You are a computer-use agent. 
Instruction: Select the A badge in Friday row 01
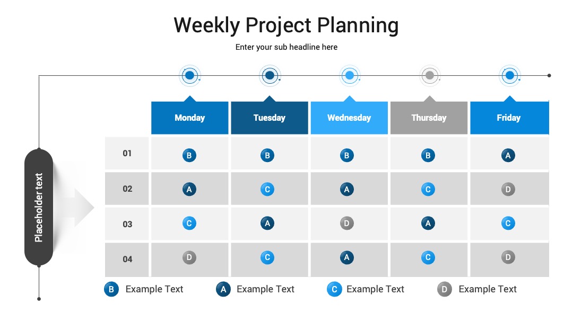click(x=508, y=155)
